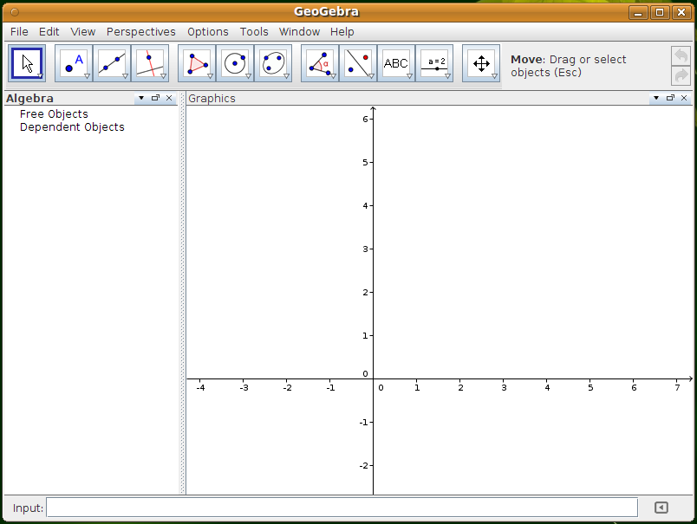This screenshot has width=697, height=524.
Task: Click the Graphics panel title
Action: pos(212,98)
